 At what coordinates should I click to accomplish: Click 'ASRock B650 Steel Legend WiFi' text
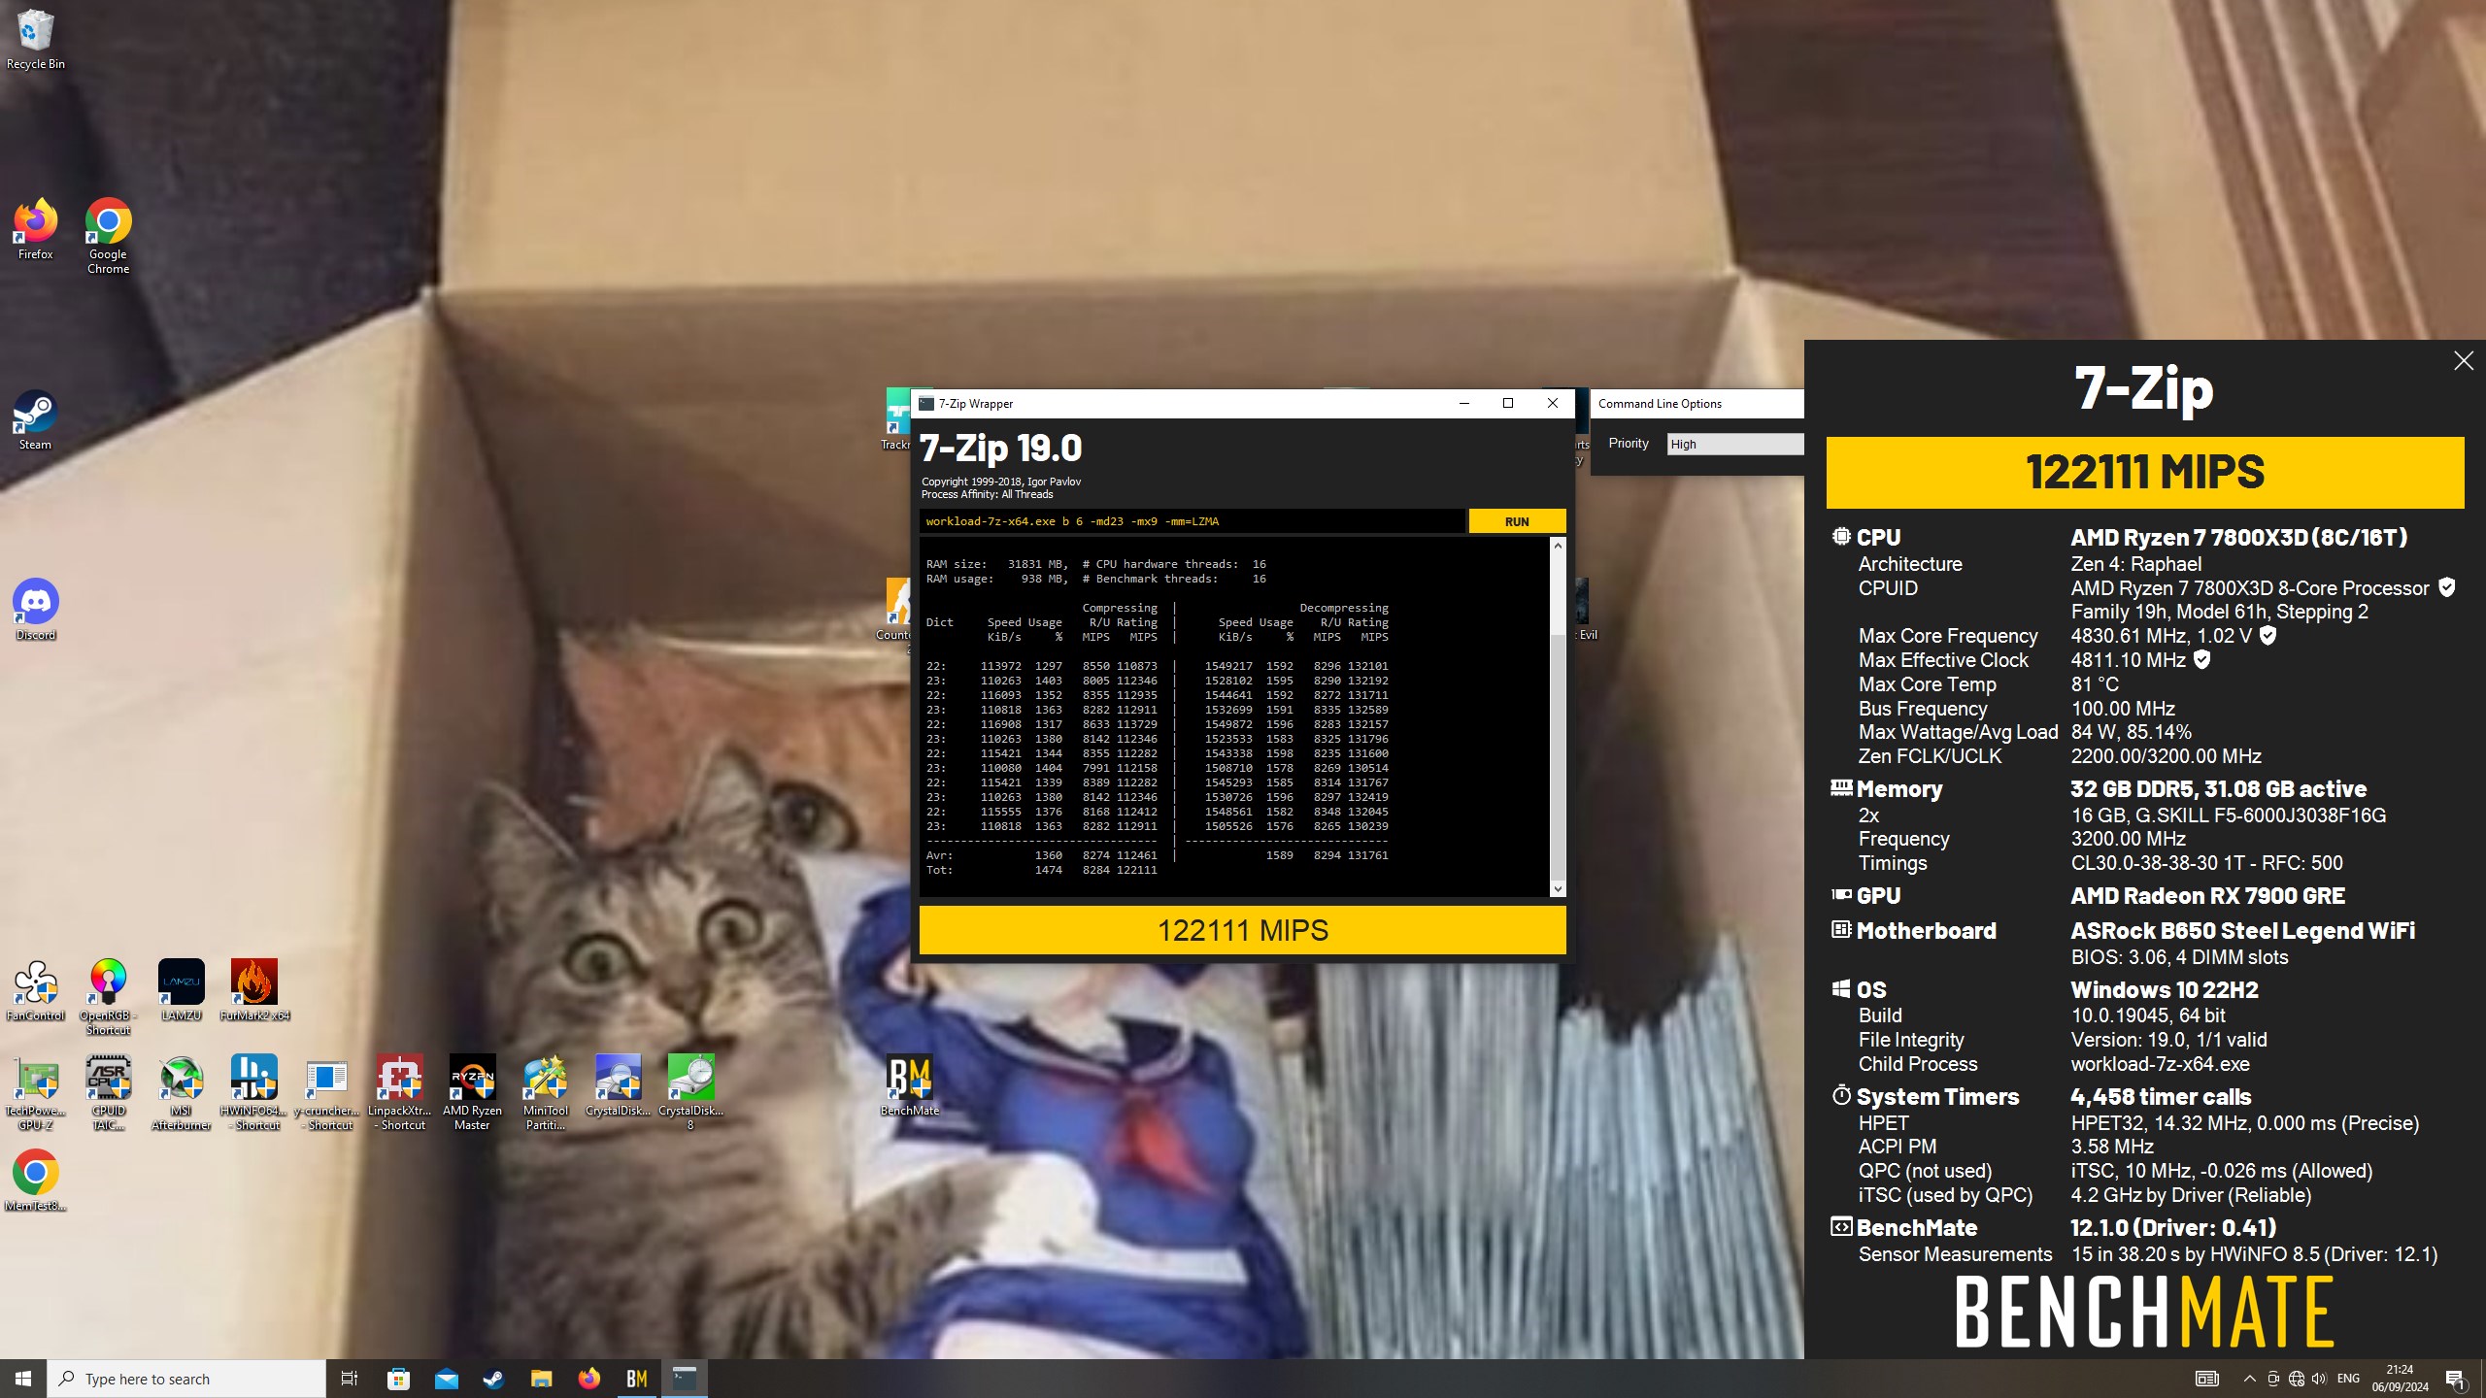(2242, 930)
